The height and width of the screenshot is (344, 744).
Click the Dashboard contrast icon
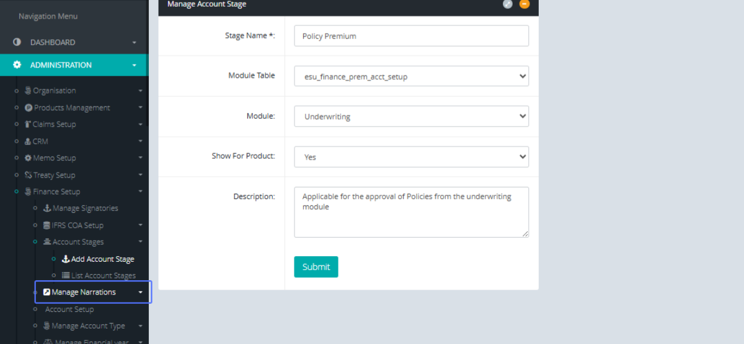pos(17,42)
